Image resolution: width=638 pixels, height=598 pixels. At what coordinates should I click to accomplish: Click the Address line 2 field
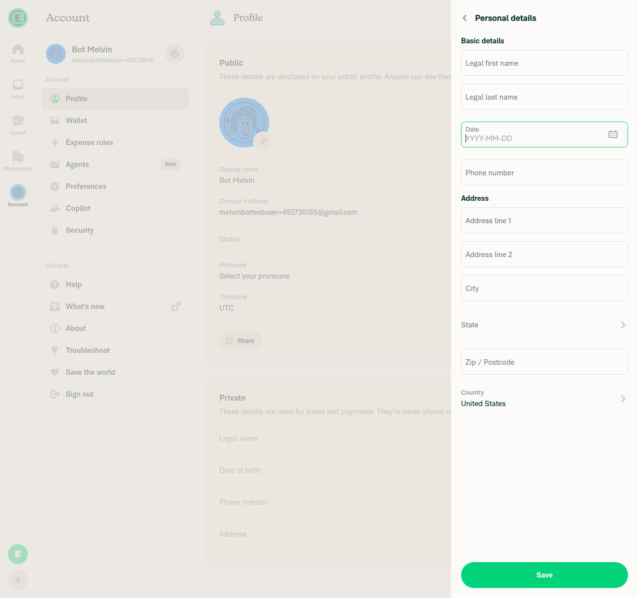click(544, 254)
